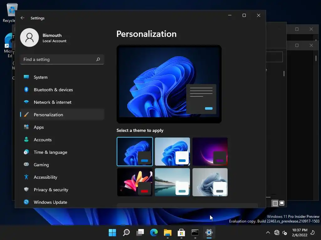The width and height of the screenshot is (321, 240).
Task: Open Network & internet settings
Action: click(x=62, y=102)
